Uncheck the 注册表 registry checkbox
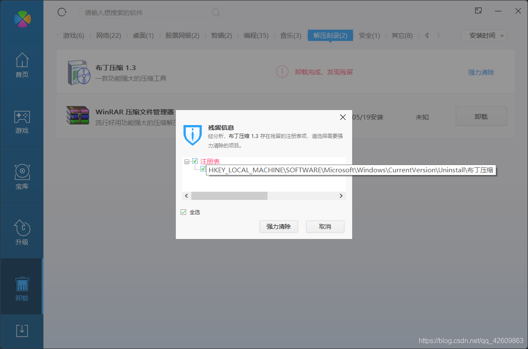The width and height of the screenshot is (528, 349). (195, 161)
